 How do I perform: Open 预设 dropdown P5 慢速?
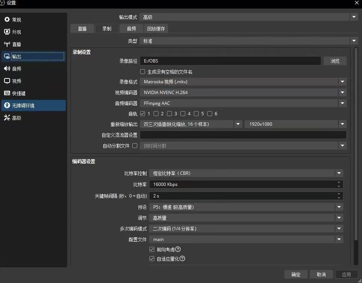(x=246, y=207)
